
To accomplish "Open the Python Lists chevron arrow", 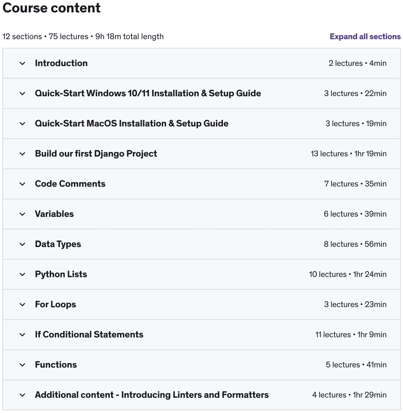I will click(22, 274).
